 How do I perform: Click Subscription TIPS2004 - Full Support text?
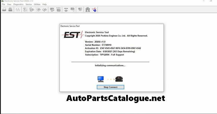pyautogui.click(x=104, y=55)
